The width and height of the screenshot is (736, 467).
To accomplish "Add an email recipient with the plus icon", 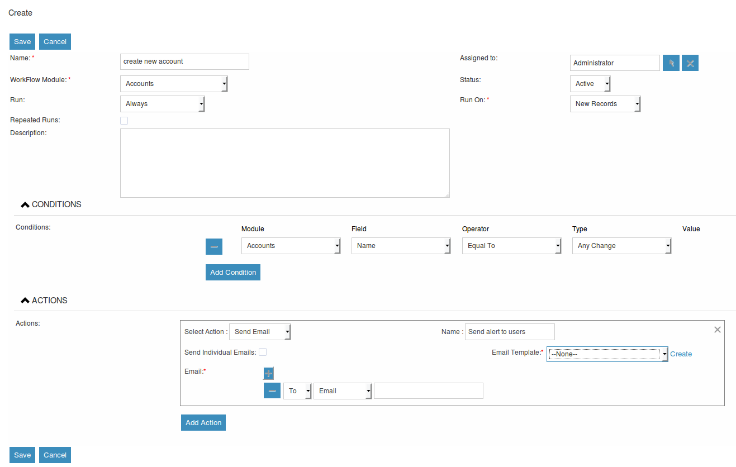I will coord(268,374).
